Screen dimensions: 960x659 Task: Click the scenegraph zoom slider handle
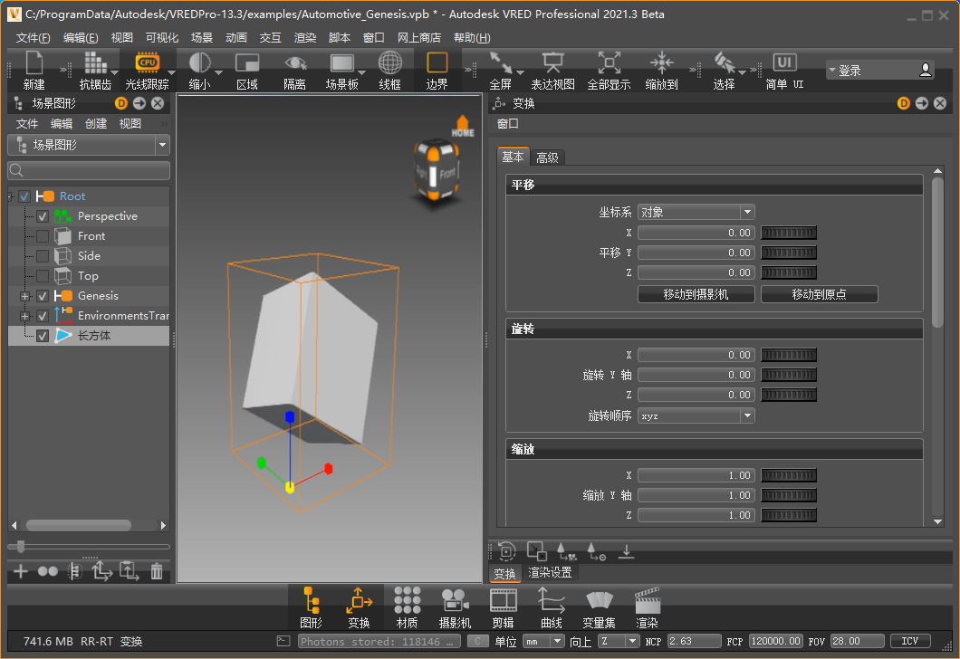20,546
